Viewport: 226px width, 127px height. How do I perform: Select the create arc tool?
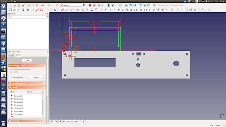pyautogui.click(x=42, y=10)
